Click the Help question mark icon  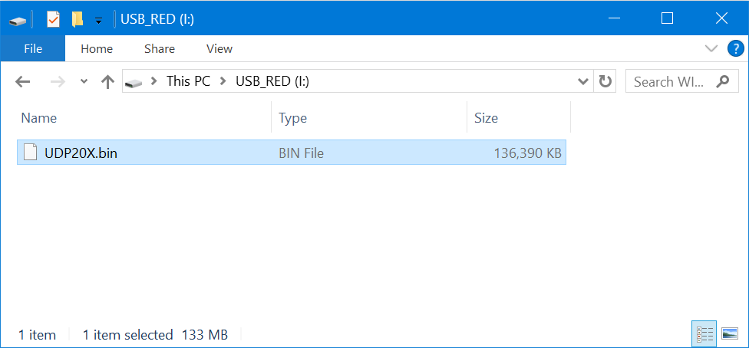pyautogui.click(x=736, y=49)
